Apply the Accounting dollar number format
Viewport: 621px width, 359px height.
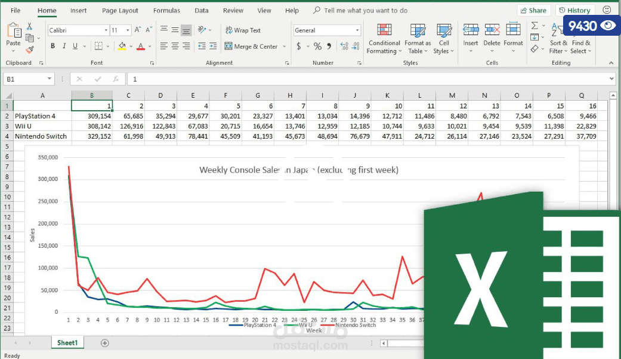[x=299, y=46]
